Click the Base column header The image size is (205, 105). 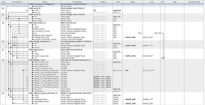133,2
